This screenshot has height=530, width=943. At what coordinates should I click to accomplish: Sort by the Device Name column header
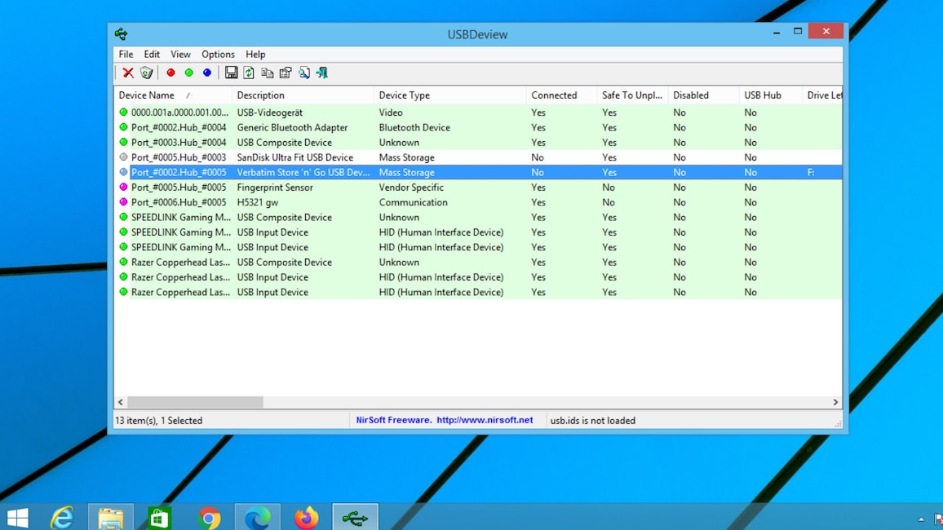[x=147, y=95]
